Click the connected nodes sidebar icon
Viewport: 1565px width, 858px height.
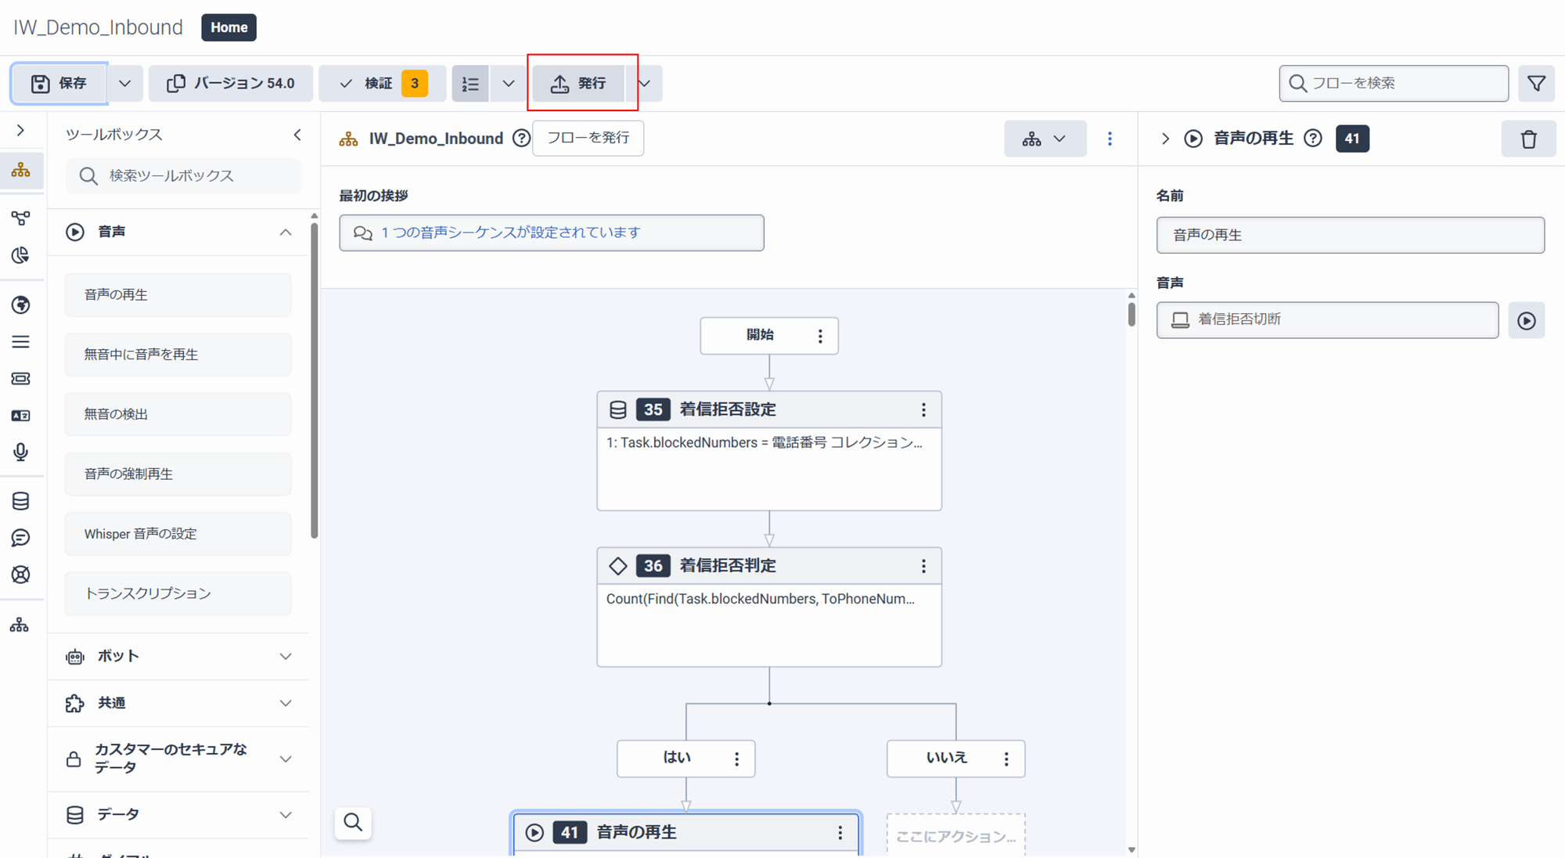21,217
